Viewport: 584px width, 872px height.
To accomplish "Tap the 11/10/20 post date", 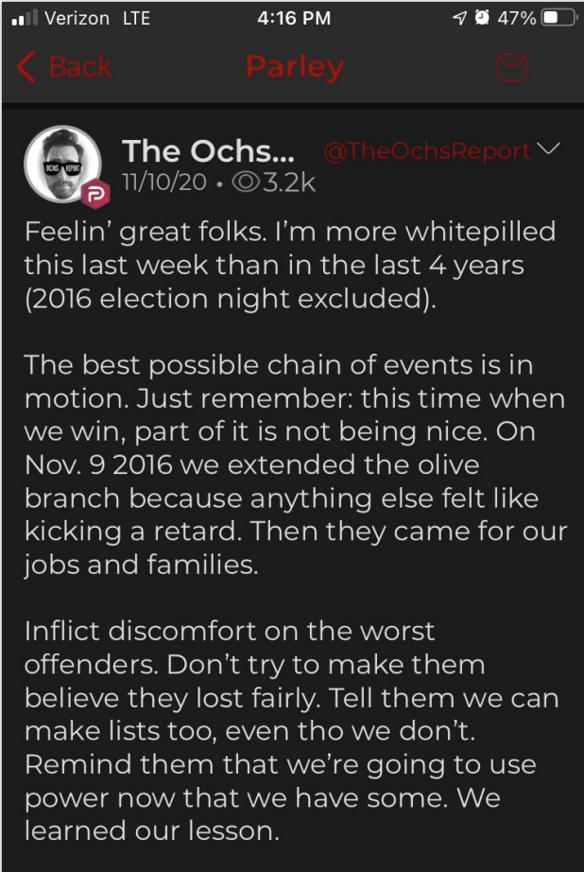I will [164, 182].
